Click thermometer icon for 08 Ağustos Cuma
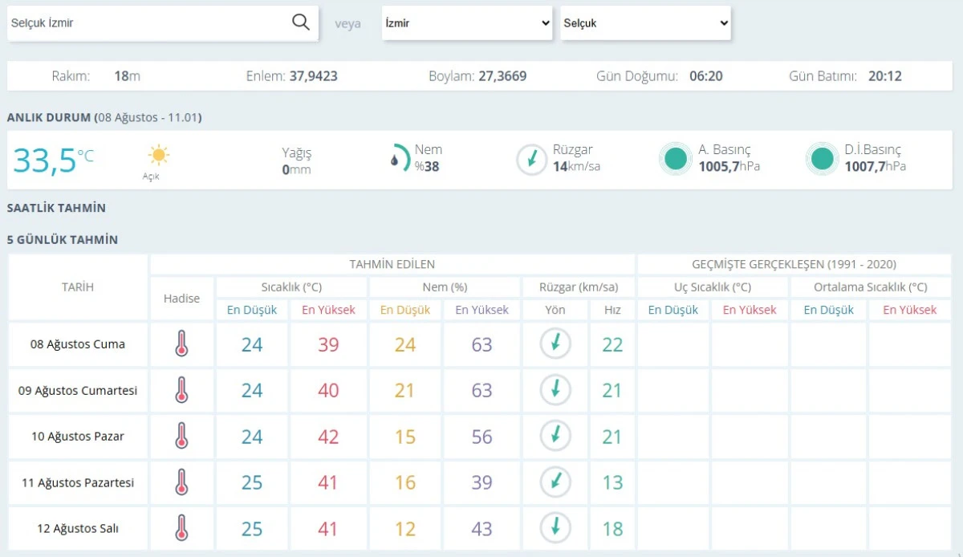The width and height of the screenshot is (963, 557). click(181, 344)
